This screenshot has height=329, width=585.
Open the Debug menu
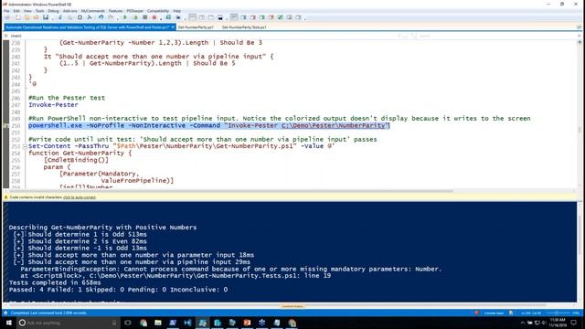(x=53, y=11)
